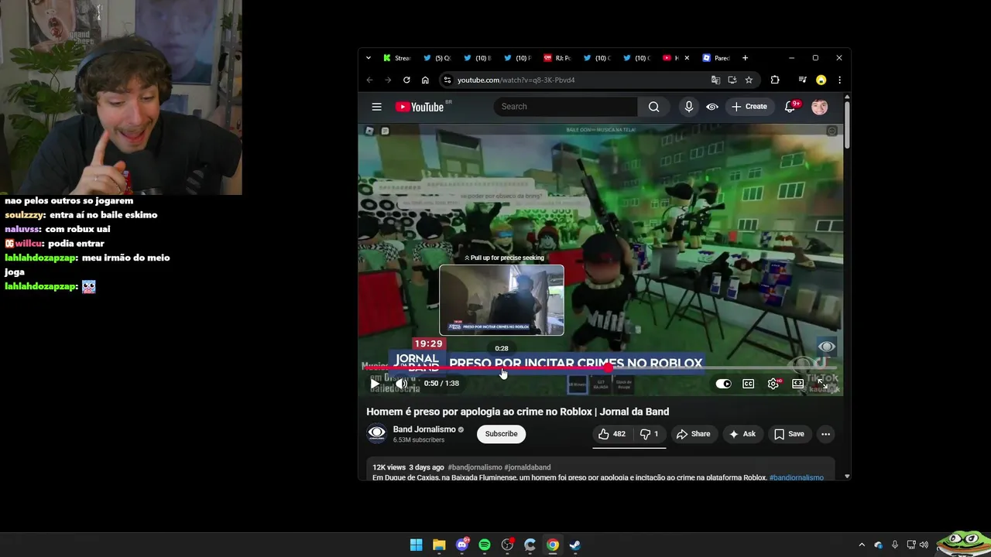Open the Ask AI button
The width and height of the screenshot is (991, 557).
point(742,434)
